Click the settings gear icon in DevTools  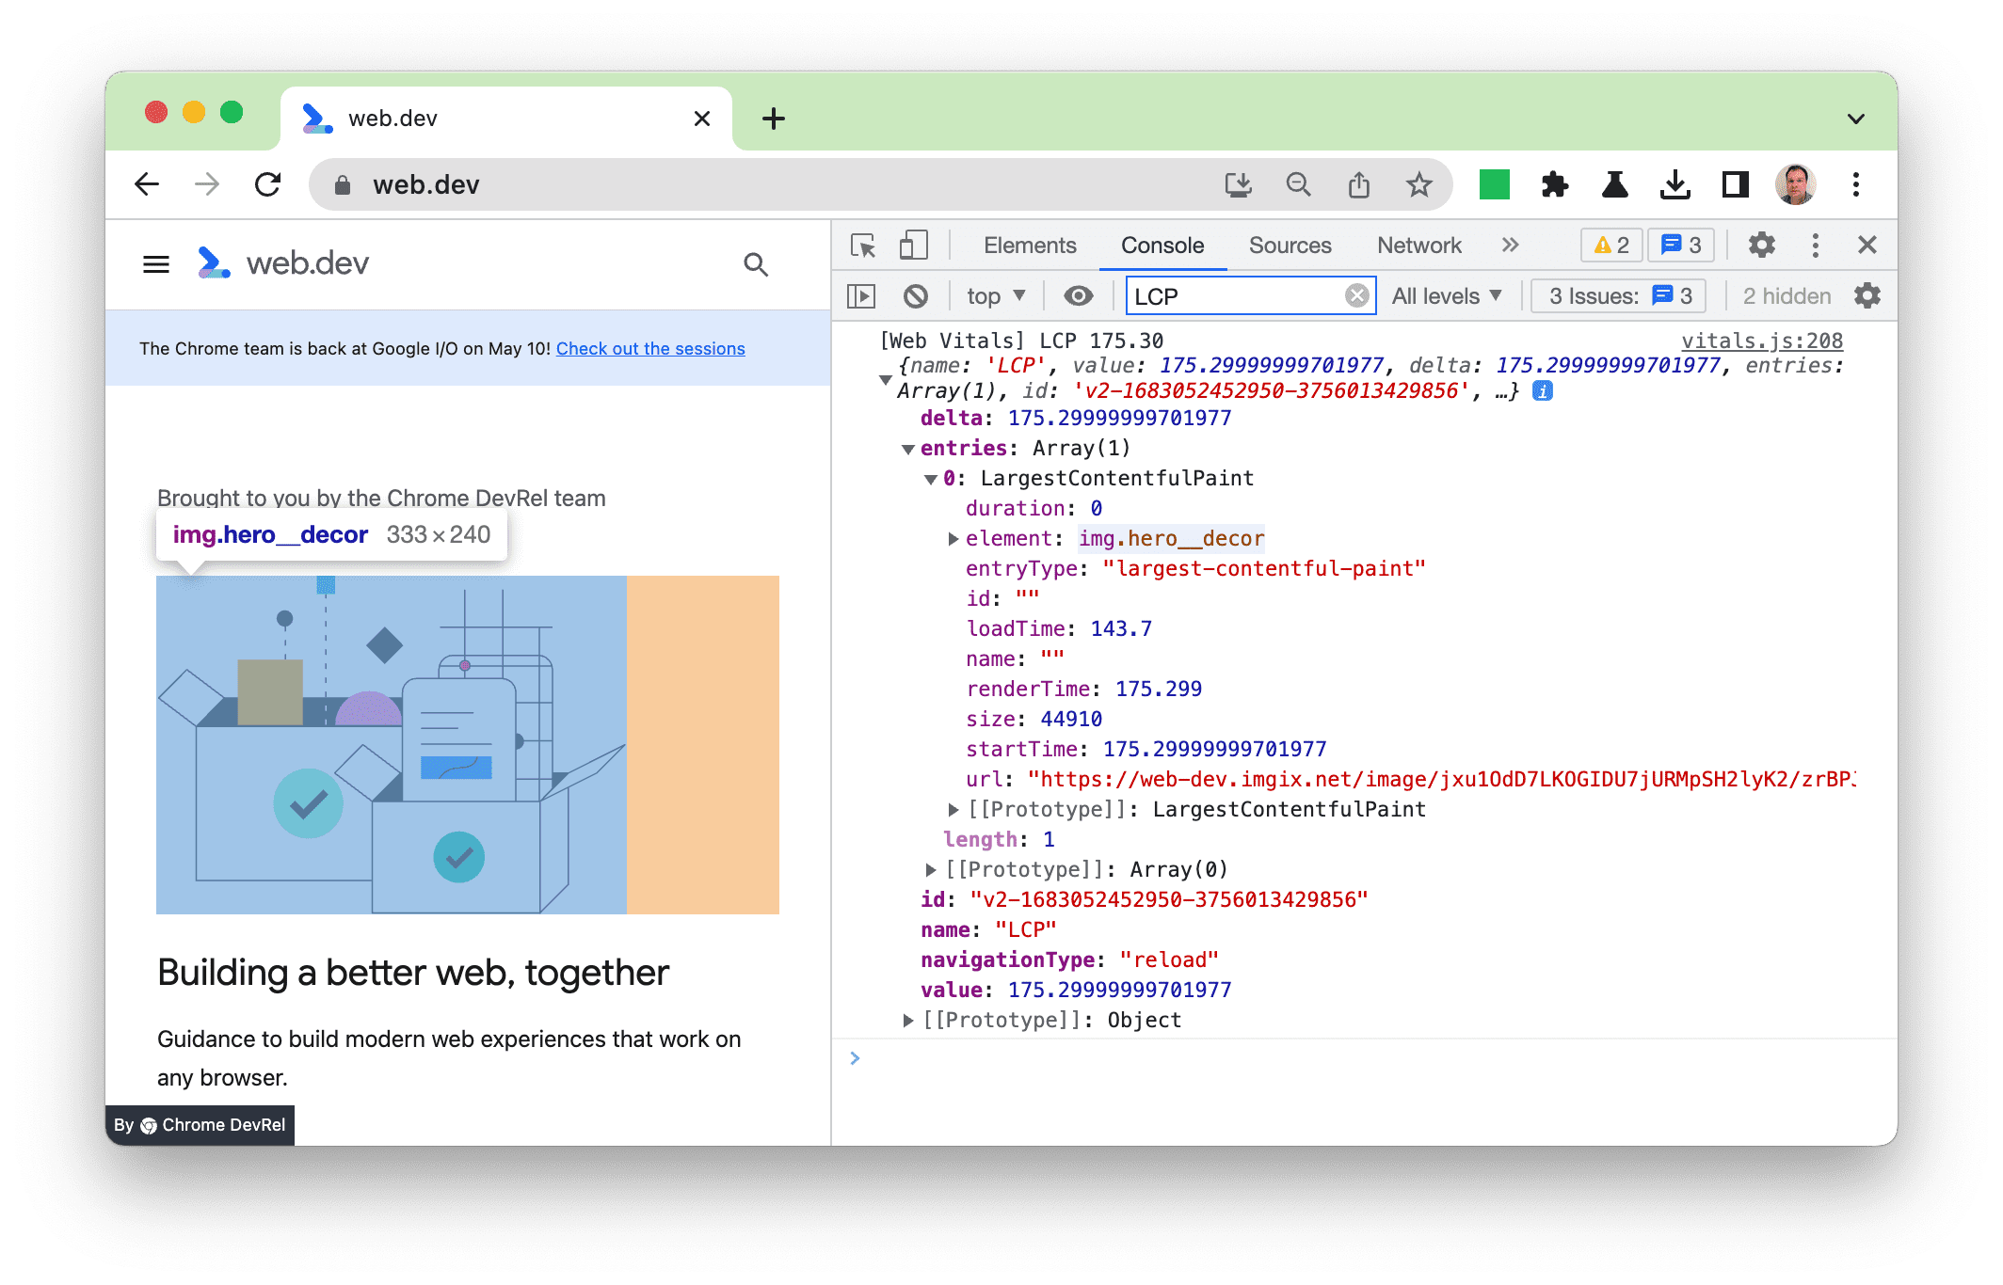click(1761, 244)
